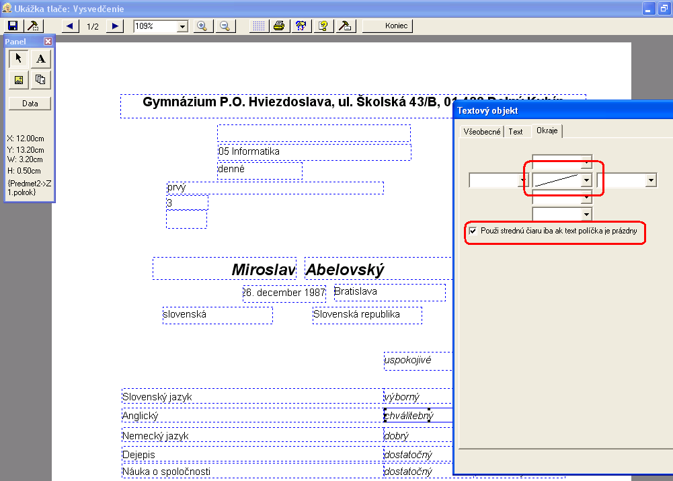Select the picture insert tool in Panel
673x481 pixels.
pos(18,80)
